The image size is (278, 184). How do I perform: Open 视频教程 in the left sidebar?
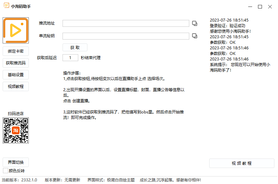tap(16, 86)
